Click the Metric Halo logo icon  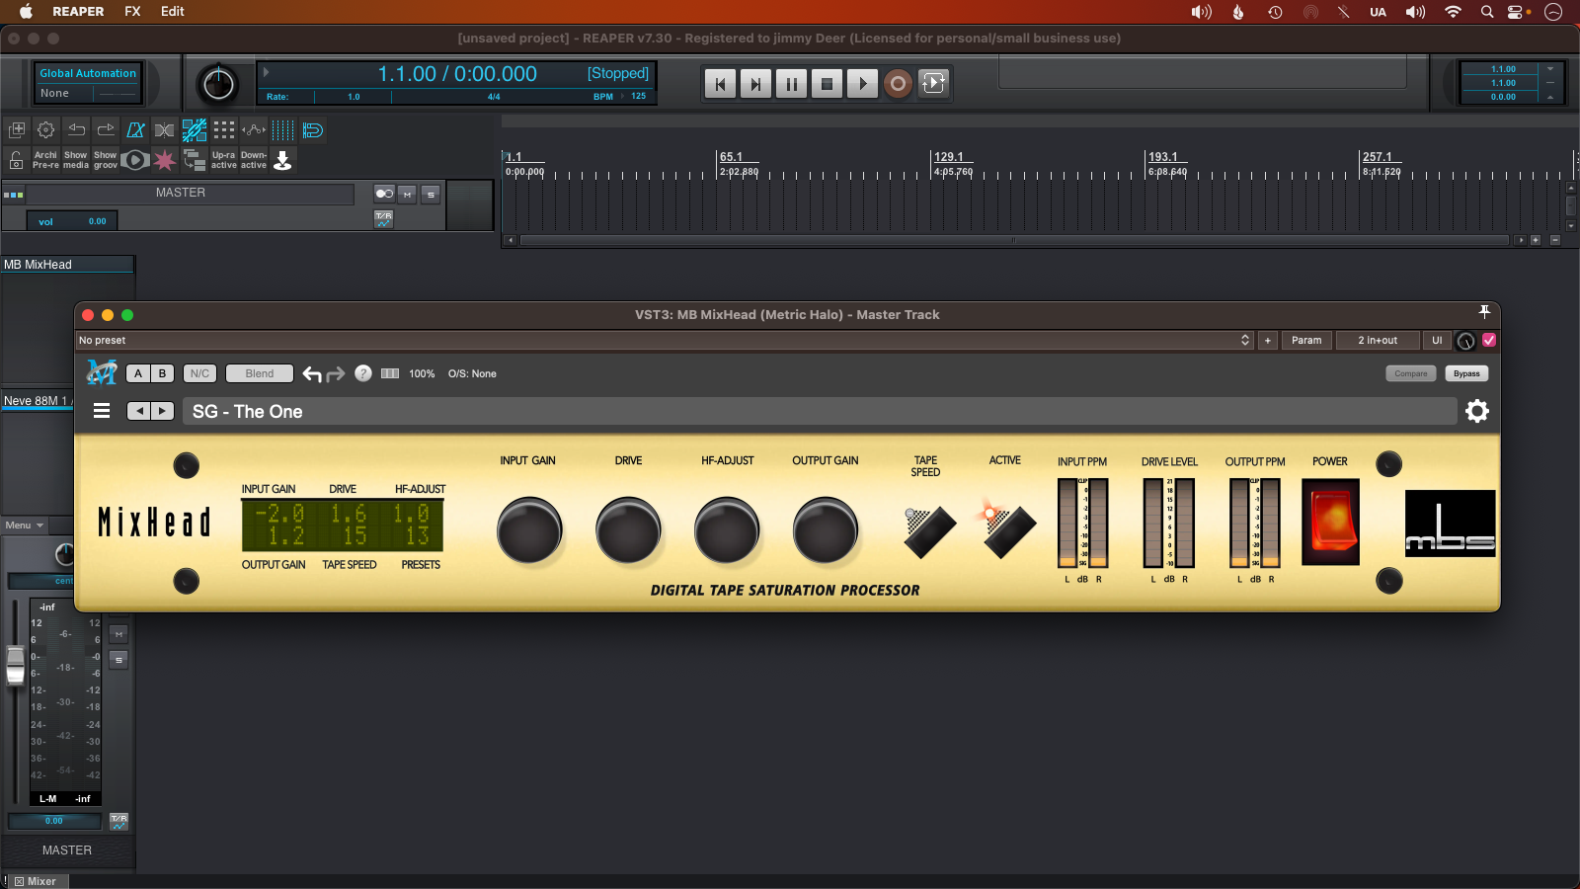click(x=102, y=372)
